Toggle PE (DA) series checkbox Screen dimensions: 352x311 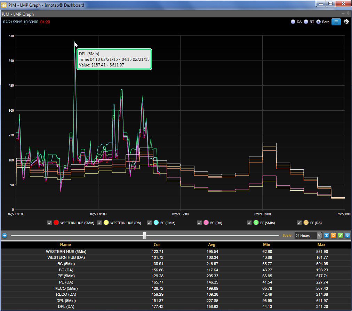299,223
